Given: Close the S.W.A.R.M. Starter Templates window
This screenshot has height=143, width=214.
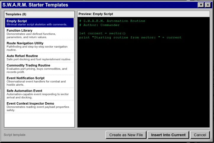Looking at the screenshot, I should tap(208, 5).
